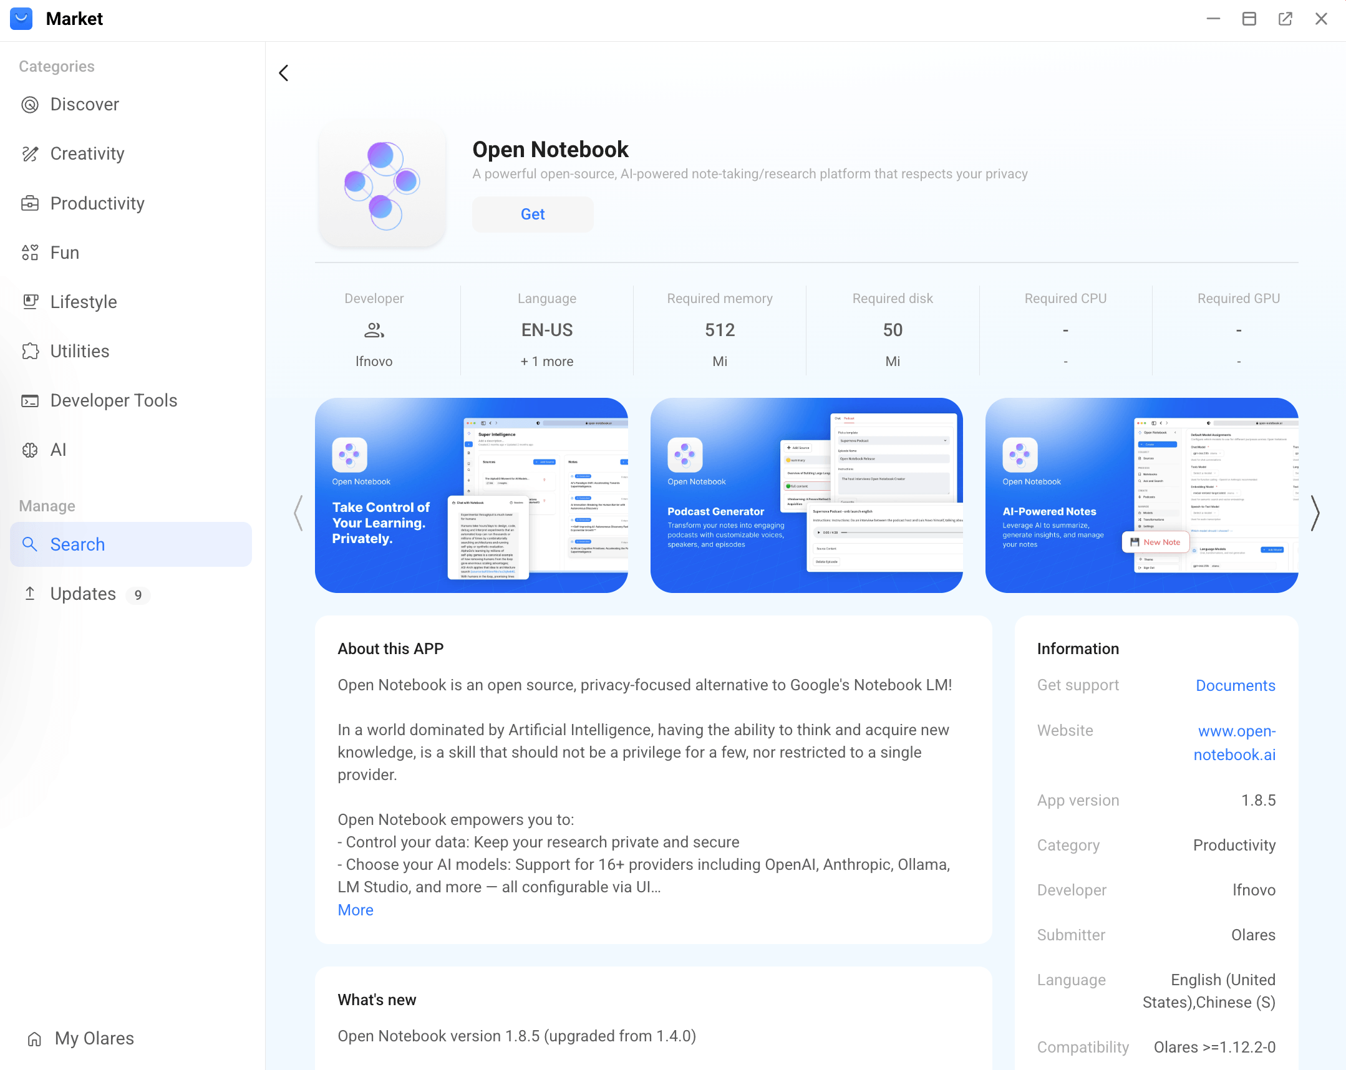Click the EN-US language value
The image size is (1346, 1070).
click(x=547, y=330)
